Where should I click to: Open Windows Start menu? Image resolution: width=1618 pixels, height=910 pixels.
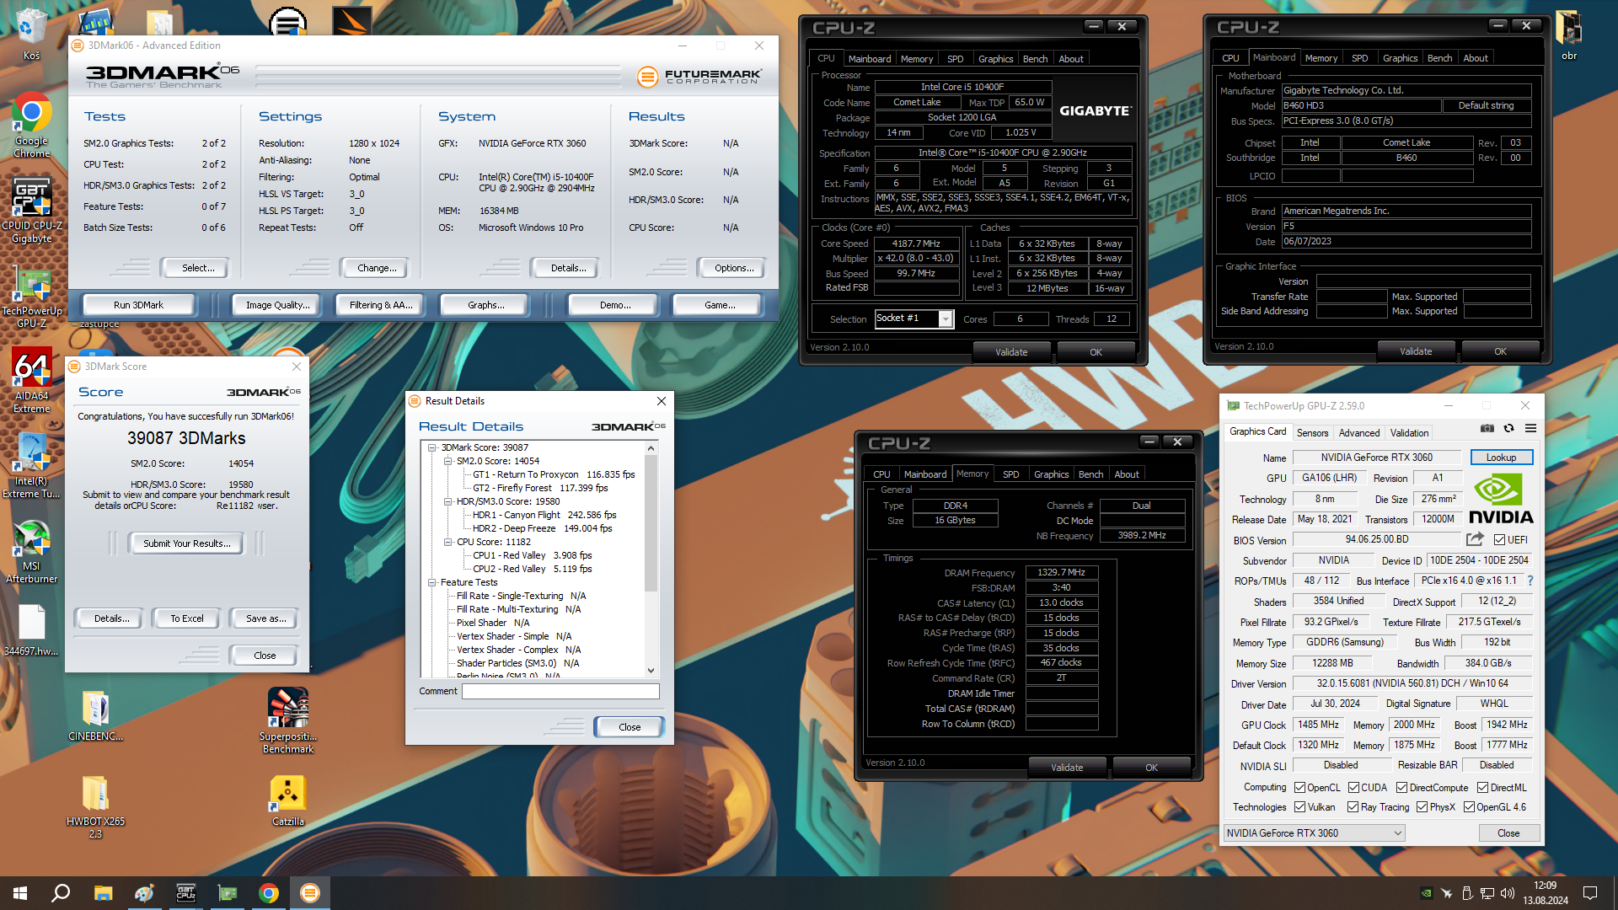(x=20, y=893)
